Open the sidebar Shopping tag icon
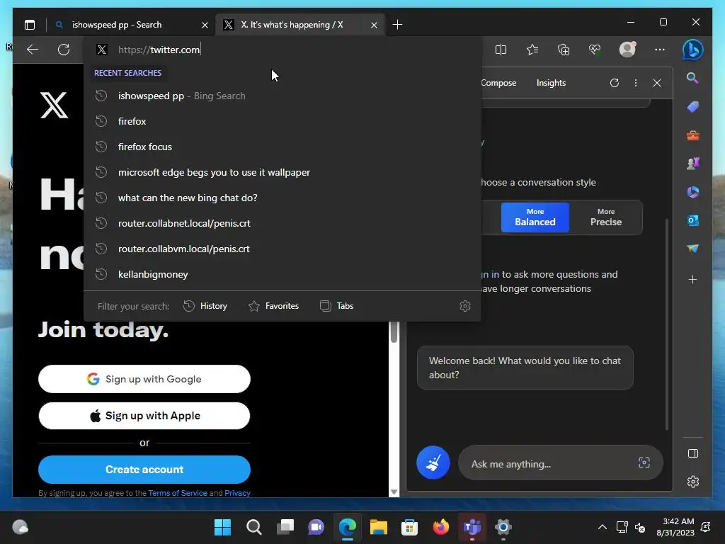 coord(692,107)
